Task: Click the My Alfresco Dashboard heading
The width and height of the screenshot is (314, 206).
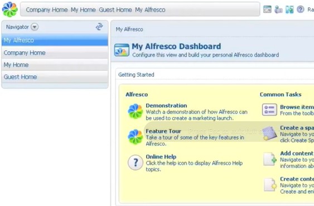Action: 176,46
